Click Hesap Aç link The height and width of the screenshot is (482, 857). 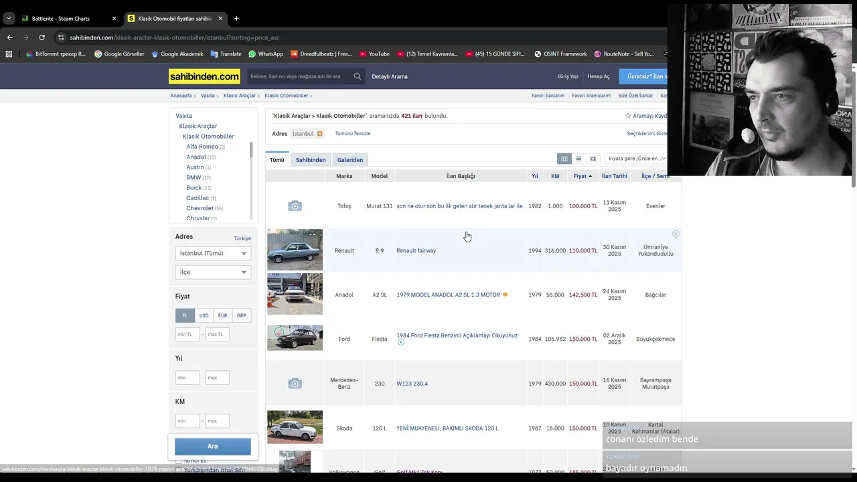[x=599, y=76]
